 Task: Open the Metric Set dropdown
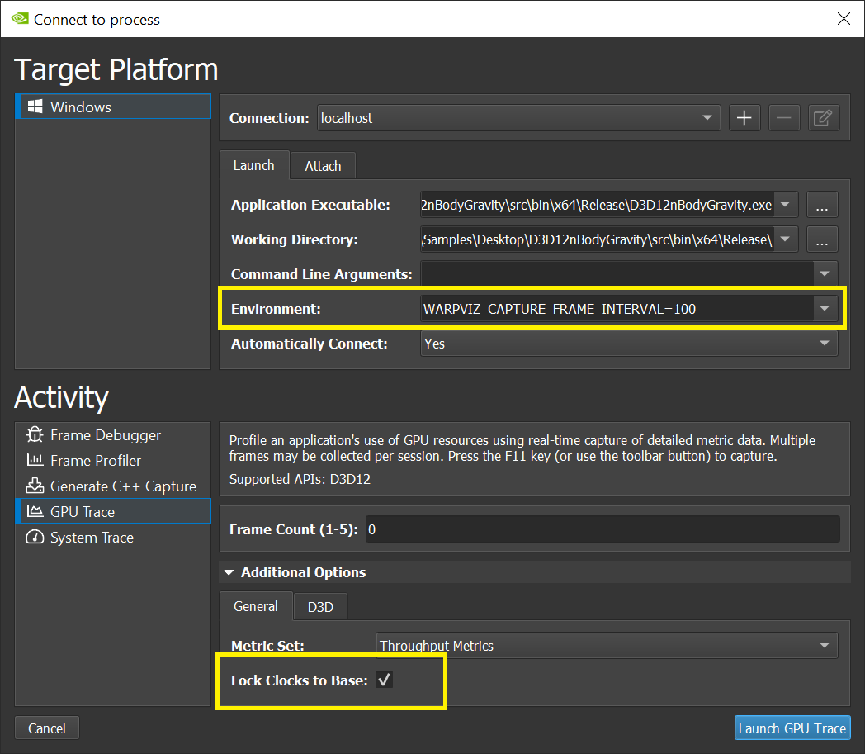tap(606, 646)
